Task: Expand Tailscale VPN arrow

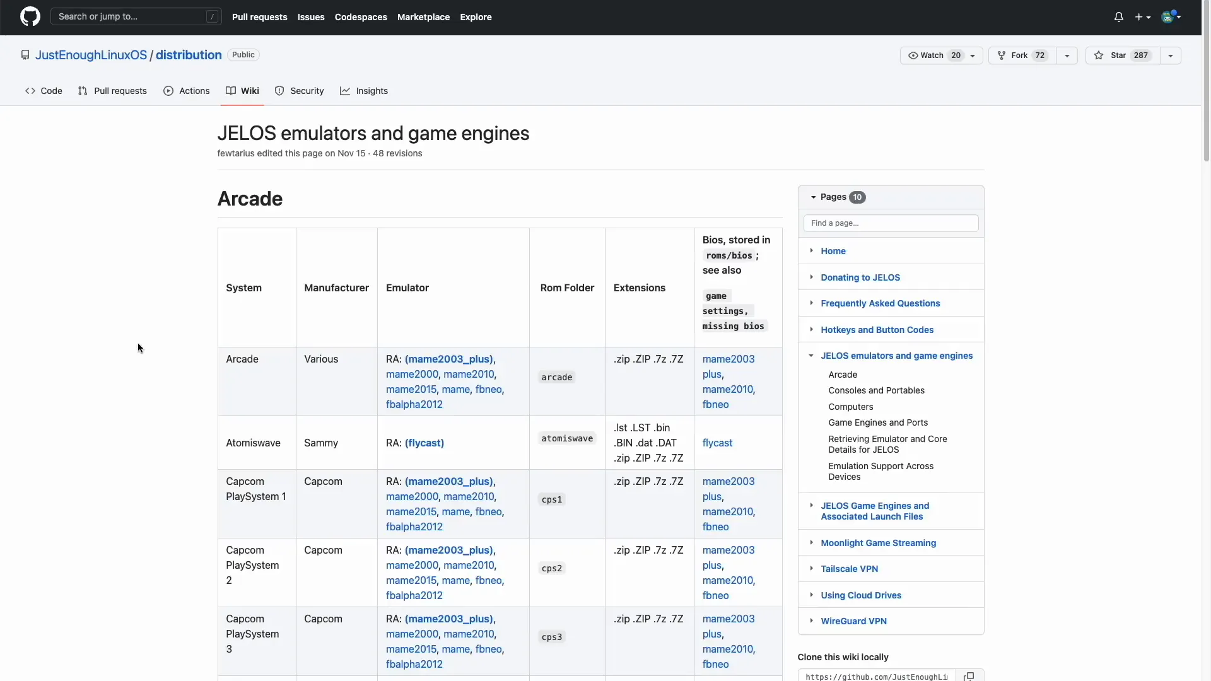Action: tap(811, 568)
